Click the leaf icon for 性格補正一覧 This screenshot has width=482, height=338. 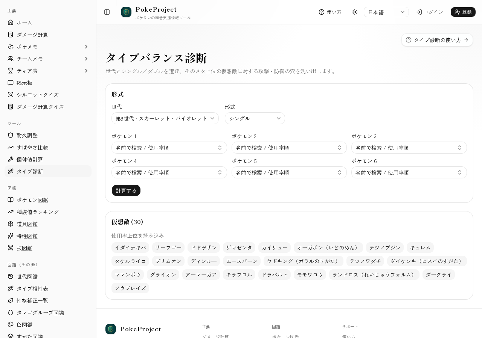[x=11, y=300]
